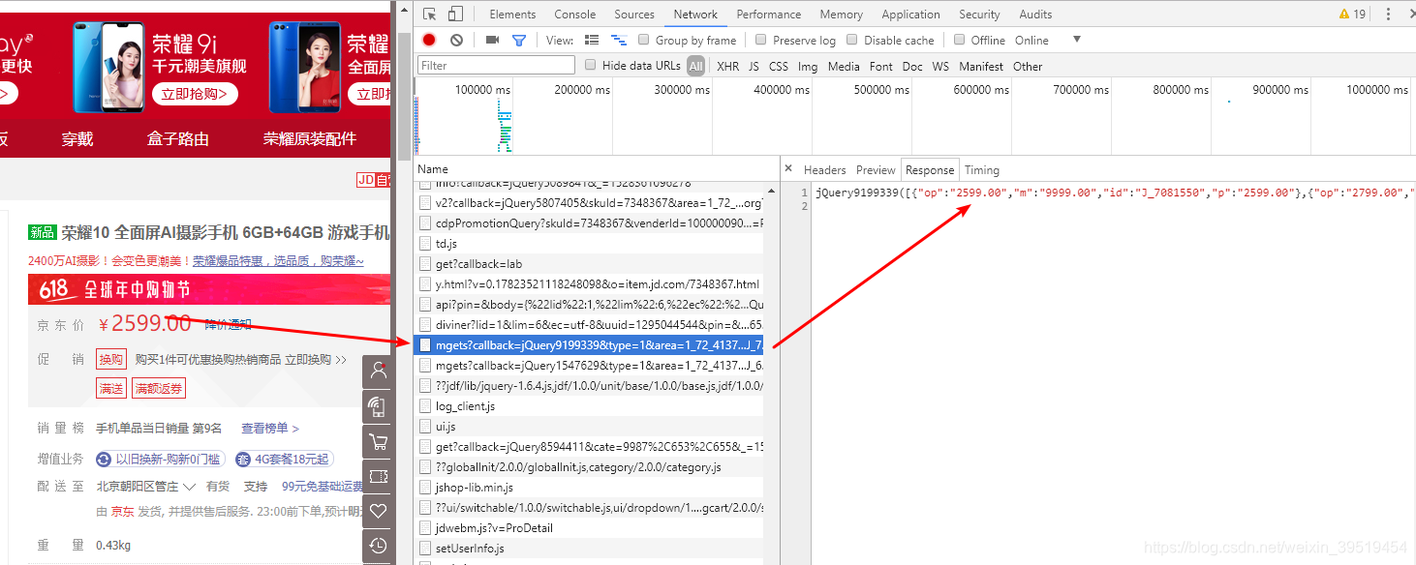Filter requests by Manifest type
1416x565 pixels.
pos(981,66)
